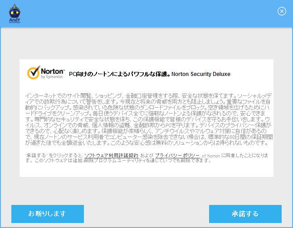Click the "of Norton" text in the notice
Viewport: 293px width, 228px height.
click(x=211, y=156)
